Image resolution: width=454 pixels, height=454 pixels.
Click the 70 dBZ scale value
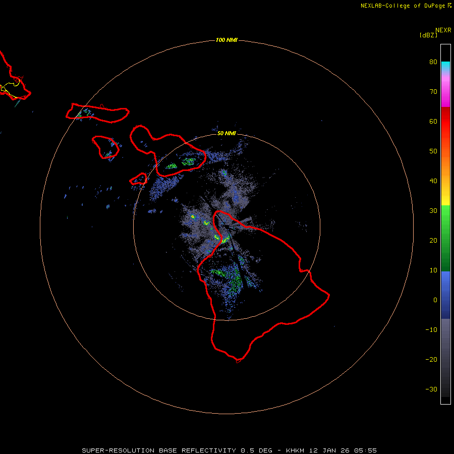tap(433, 91)
